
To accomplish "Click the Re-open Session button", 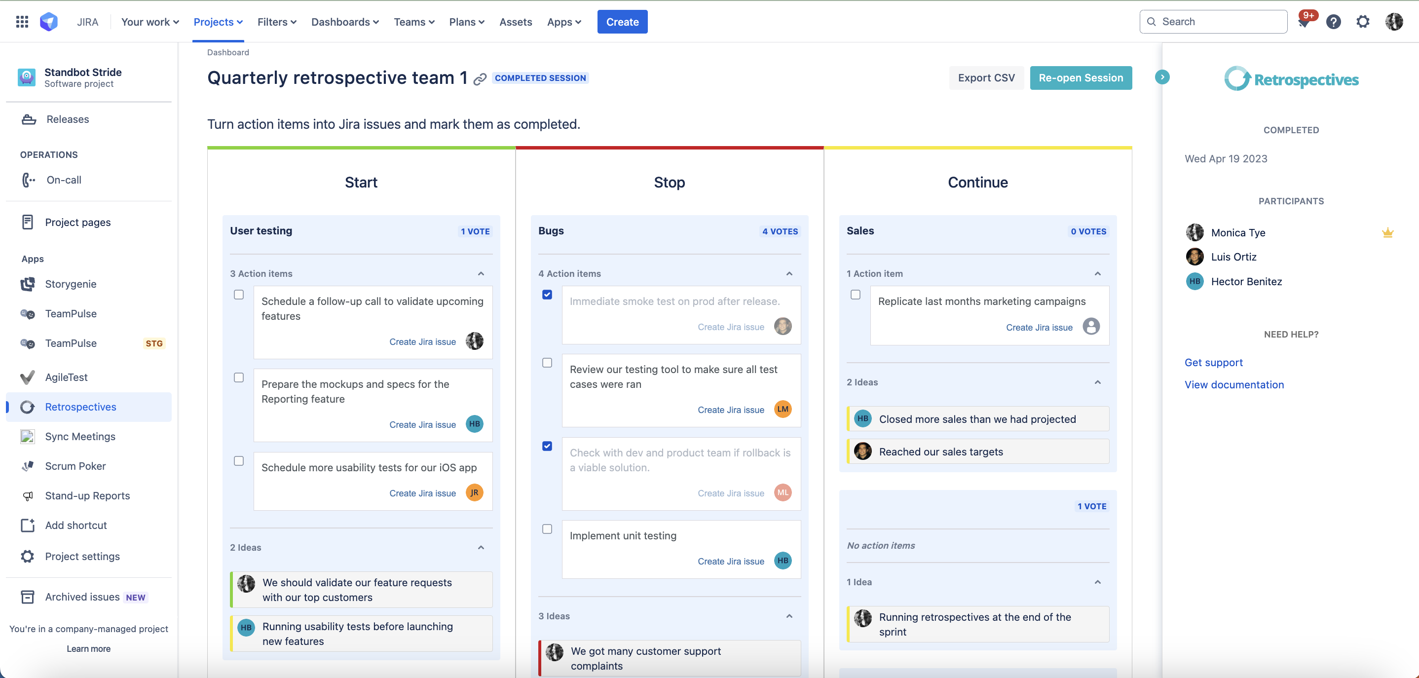I will (x=1081, y=77).
